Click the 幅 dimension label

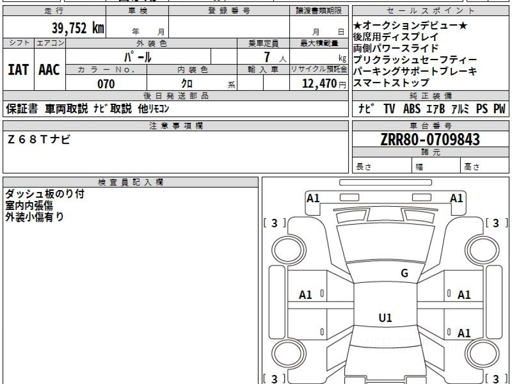pyautogui.click(x=420, y=167)
